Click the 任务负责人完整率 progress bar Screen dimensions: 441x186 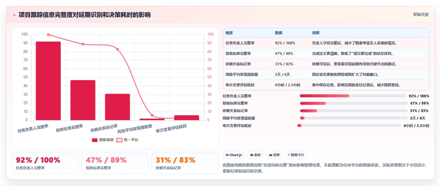click(x=353, y=96)
